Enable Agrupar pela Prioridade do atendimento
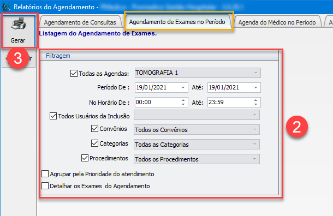Screen dimensions: 333x216 tap(45, 174)
